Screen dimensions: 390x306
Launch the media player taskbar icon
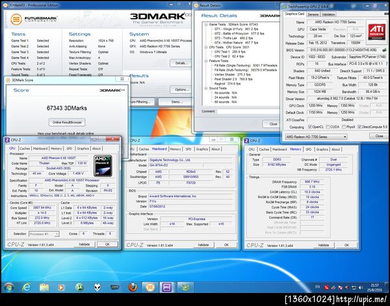pyautogui.click(x=61, y=288)
